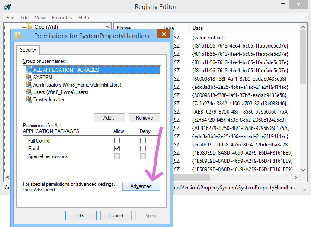Click the tree pane scroll up arrow
This screenshot has width=311, height=227.
pos(107,26)
